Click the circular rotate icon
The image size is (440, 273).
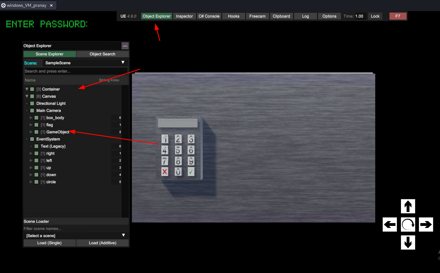click(408, 225)
